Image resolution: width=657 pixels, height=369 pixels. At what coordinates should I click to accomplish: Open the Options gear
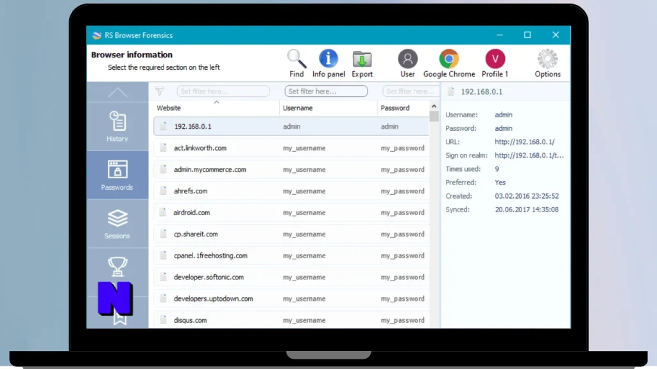tap(547, 63)
